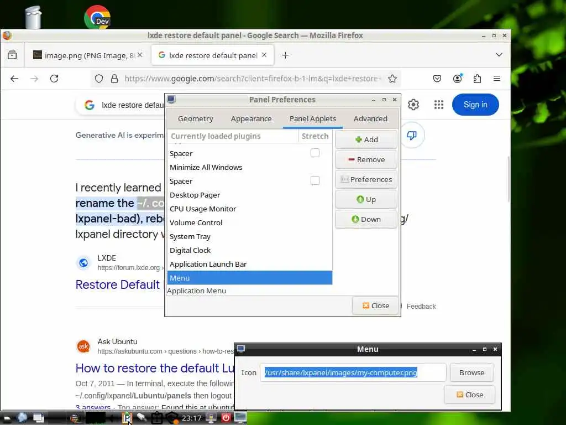Go forward in Firefox

coord(34,79)
